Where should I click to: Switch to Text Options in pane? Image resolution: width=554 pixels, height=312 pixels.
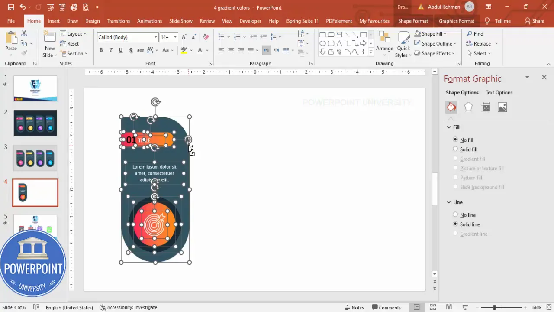[499, 92]
